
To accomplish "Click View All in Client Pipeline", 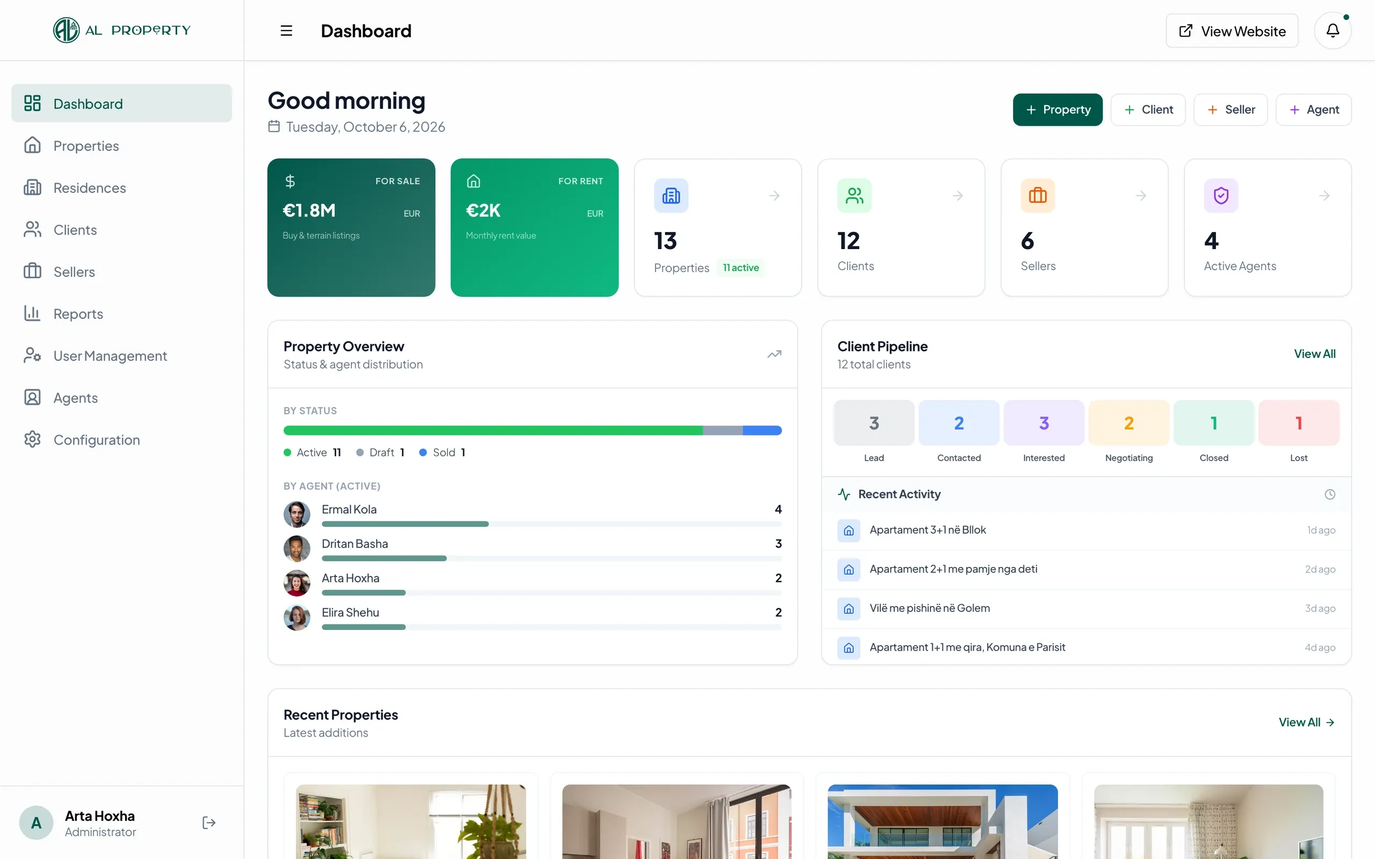I will 1314,354.
